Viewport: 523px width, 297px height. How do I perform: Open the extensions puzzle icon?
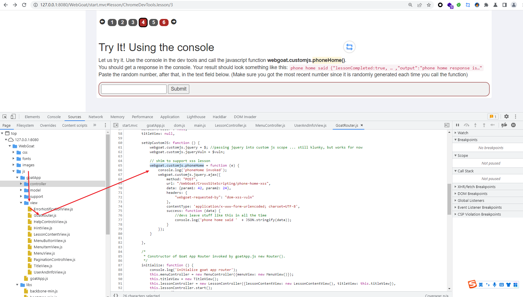tap(486, 5)
